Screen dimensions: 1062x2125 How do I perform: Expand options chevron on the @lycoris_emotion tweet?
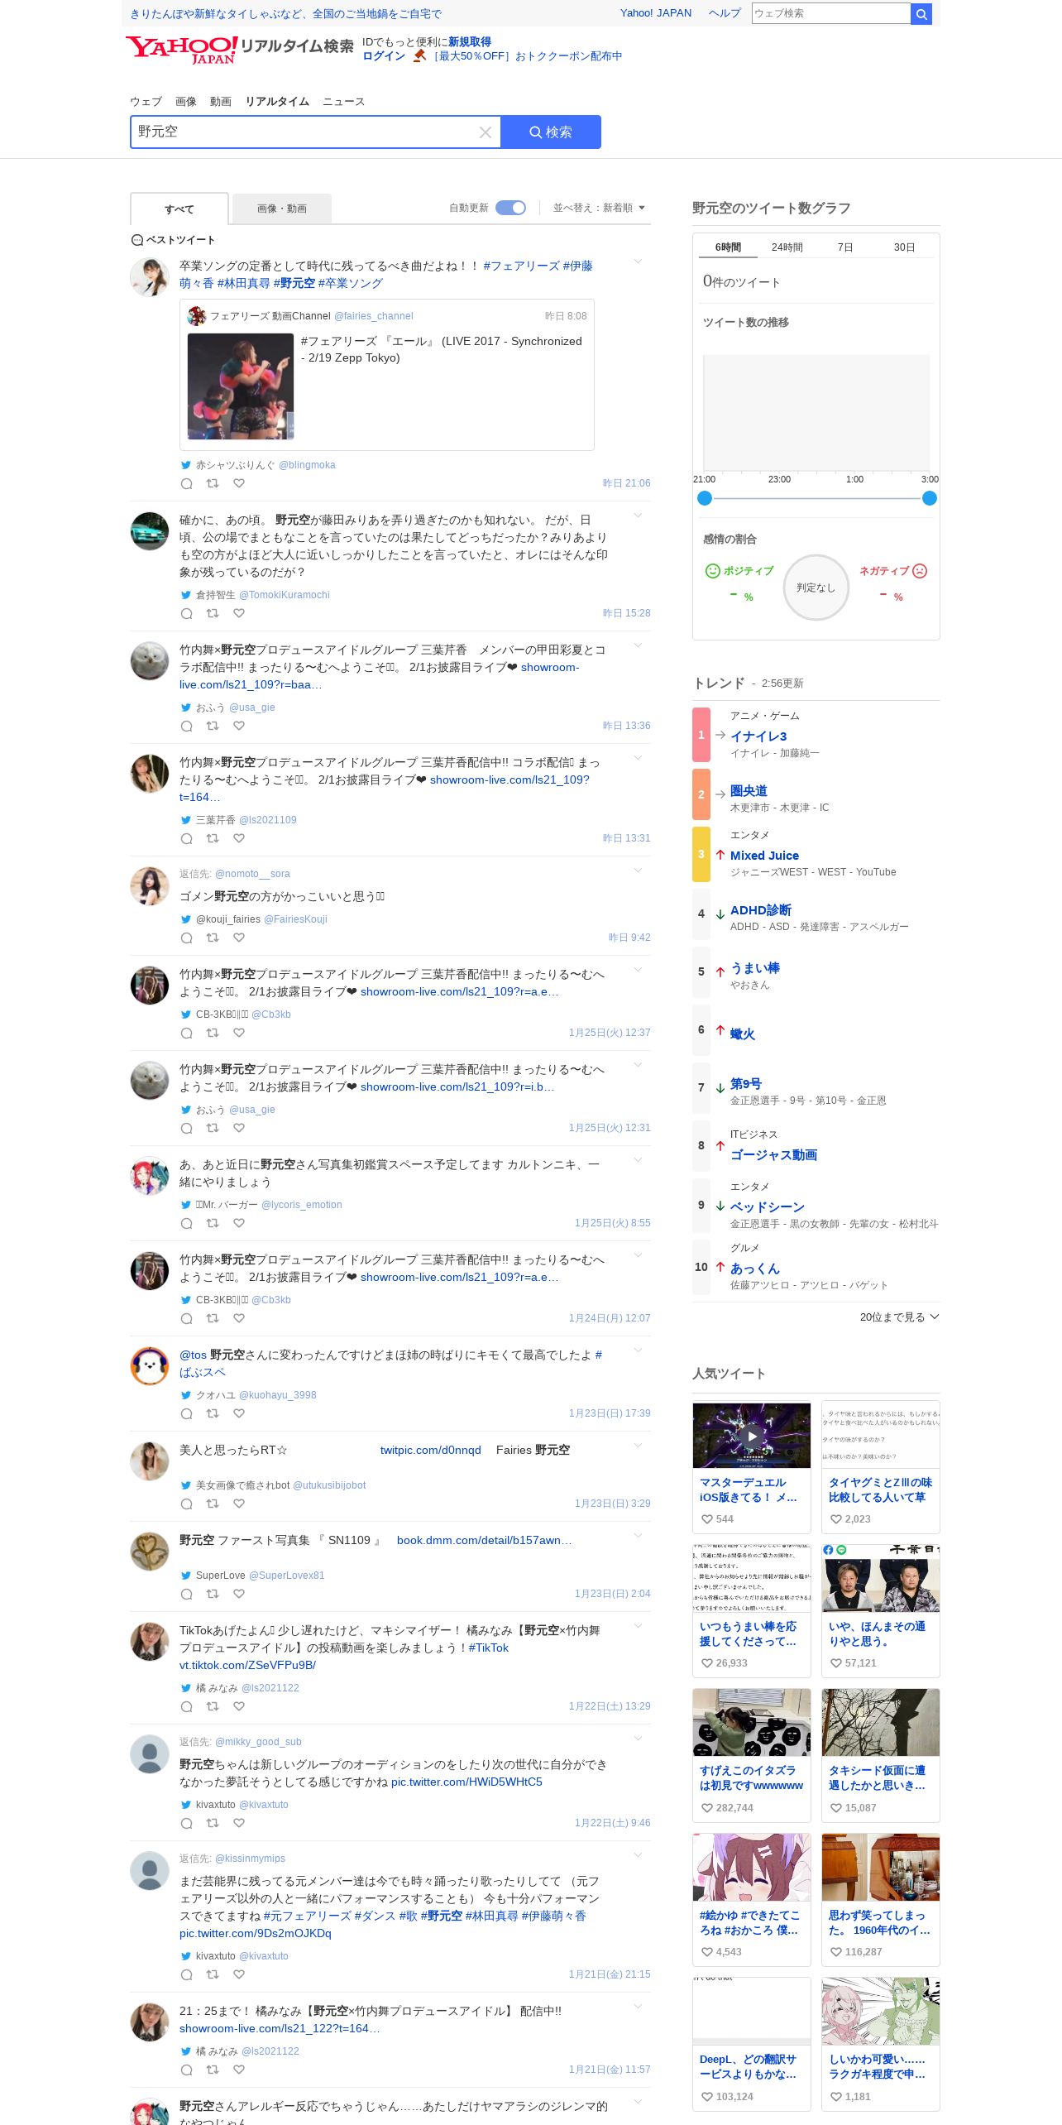[638, 1160]
